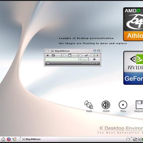Click the Big-iMAGen title bar text
The image size is (143, 143).
[x=62, y=51]
